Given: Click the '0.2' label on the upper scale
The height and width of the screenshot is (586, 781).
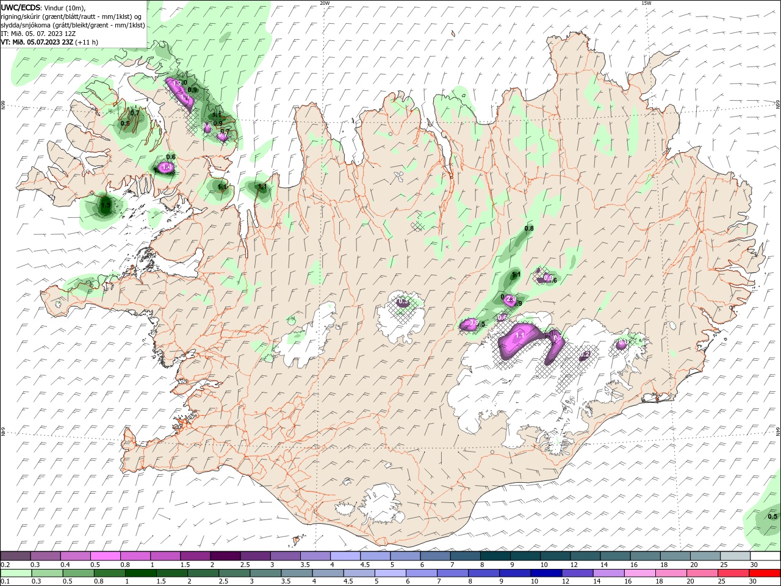Looking at the screenshot, I should tap(5, 565).
